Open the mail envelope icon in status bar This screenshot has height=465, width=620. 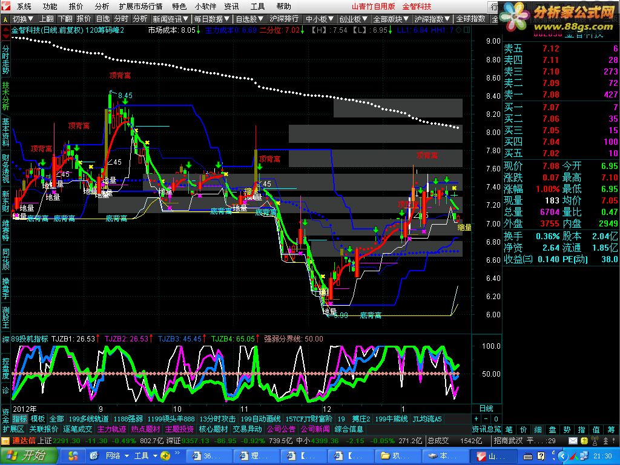click(x=573, y=441)
